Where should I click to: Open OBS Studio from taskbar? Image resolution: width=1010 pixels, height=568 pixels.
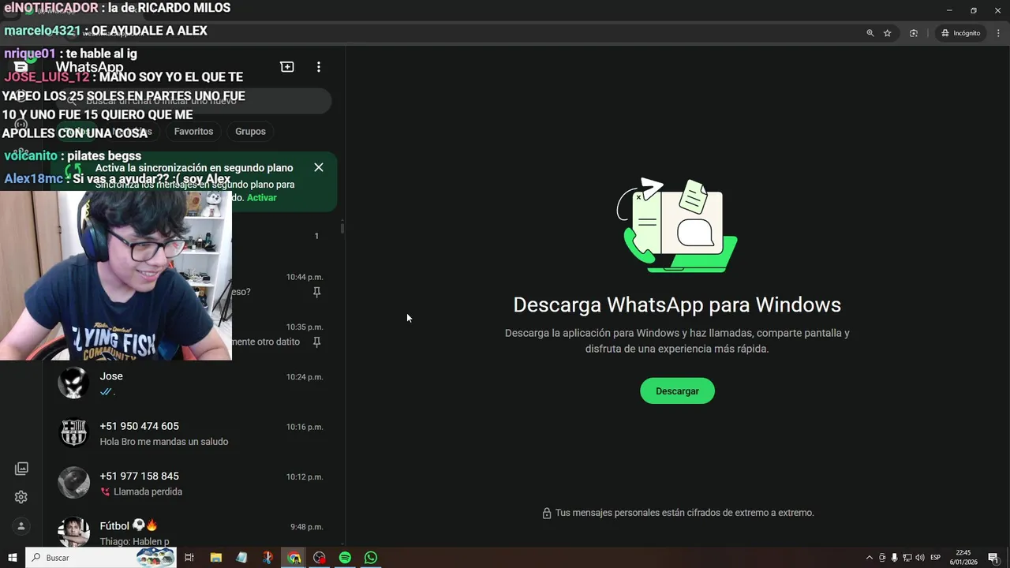click(320, 558)
